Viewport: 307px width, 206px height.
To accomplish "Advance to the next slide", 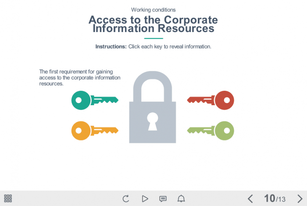I will point(300,199).
